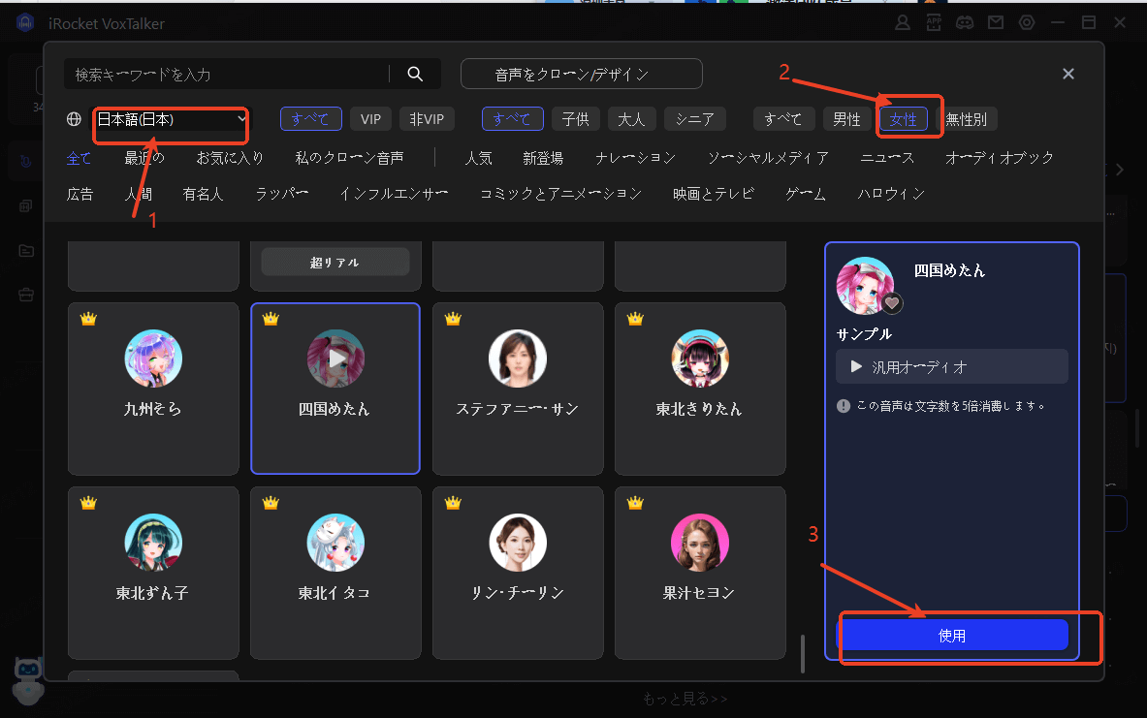Switch to the 人気 tab

pyautogui.click(x=478, y=158)
